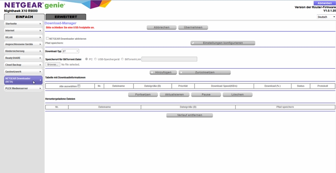336x173 pixels.
Task: Select the PC radio button
Action: [x=87, y=59]
